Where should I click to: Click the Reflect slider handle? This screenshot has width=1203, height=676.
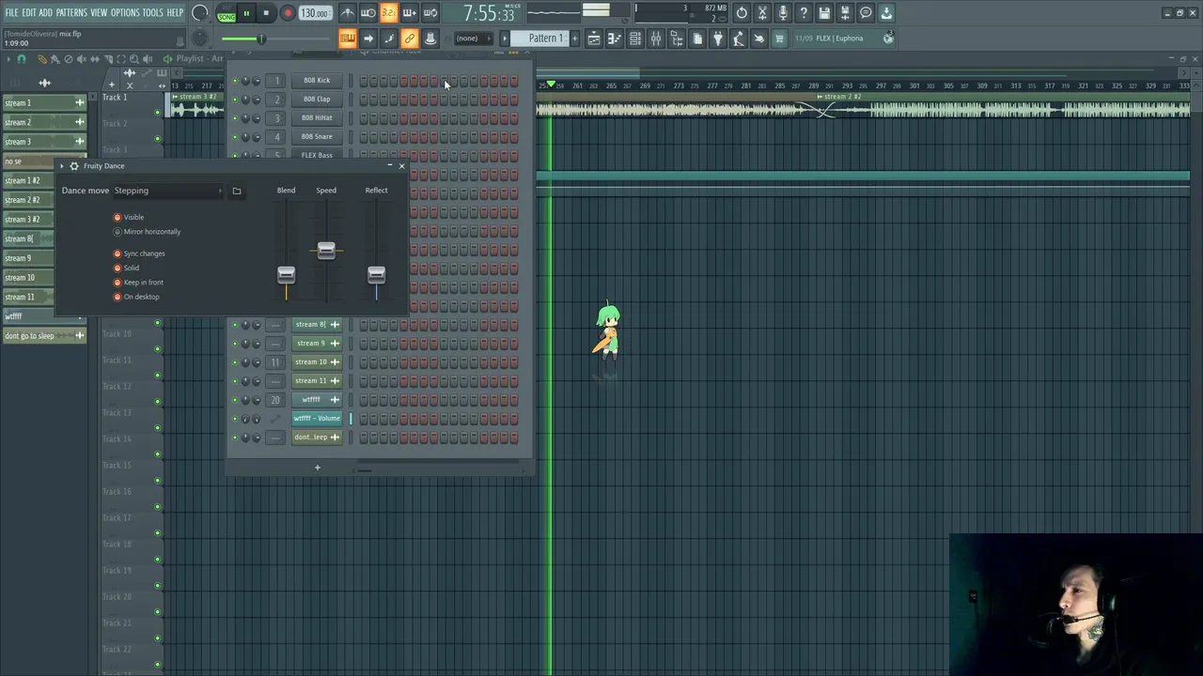tap(376, 275)
